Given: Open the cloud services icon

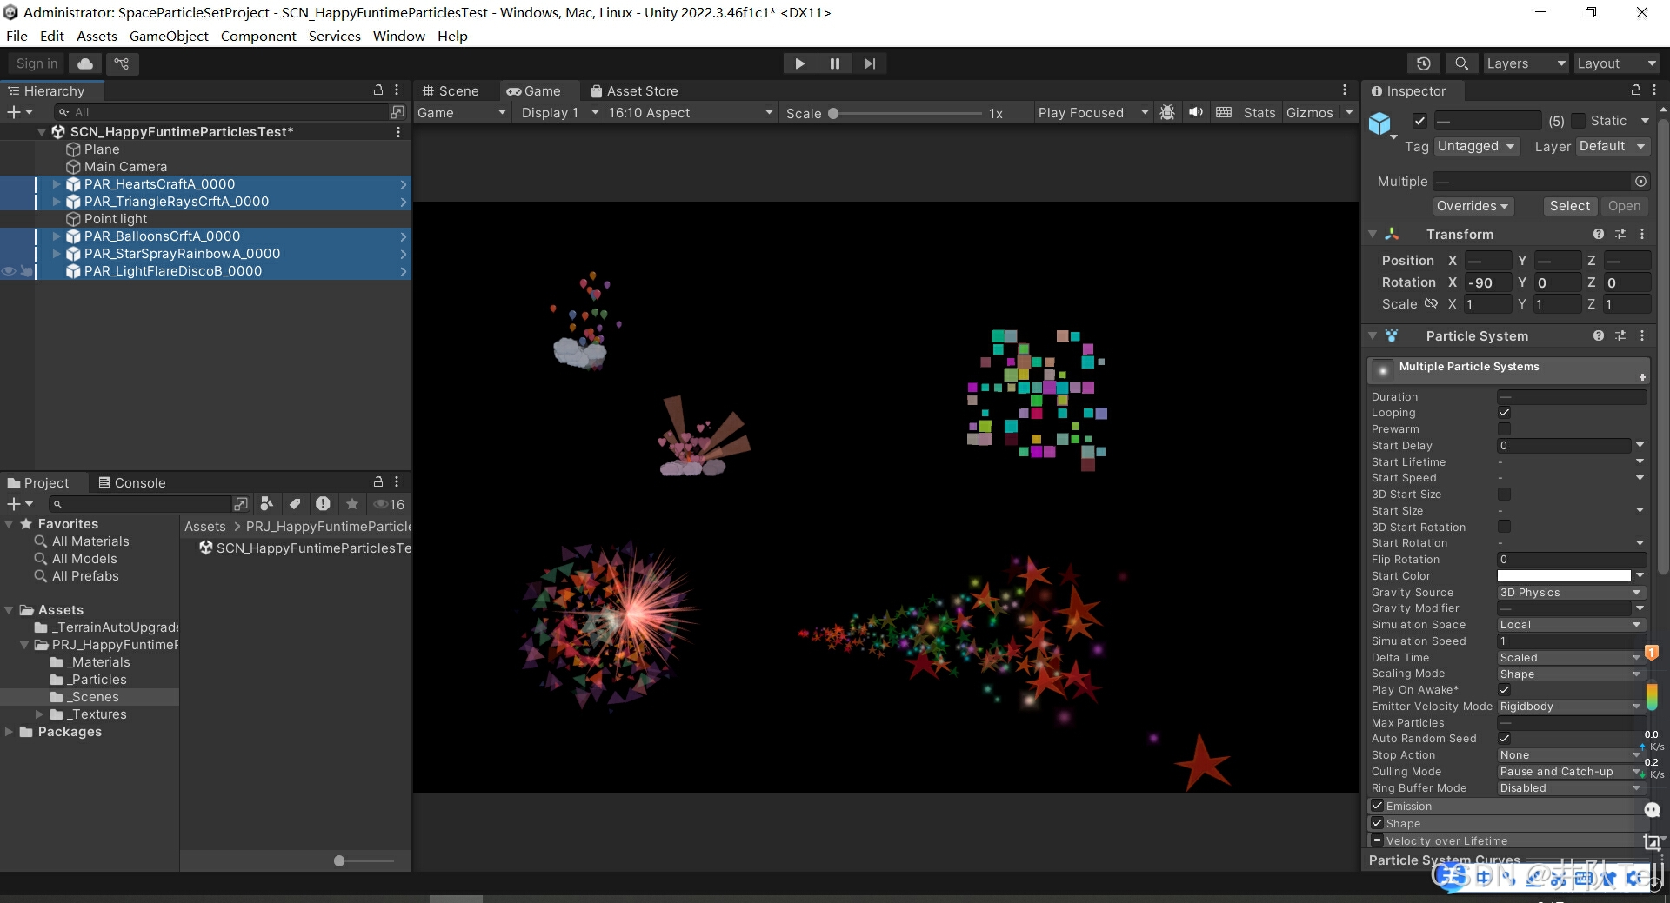Looking at the screenshot, I should coord(85,63).
